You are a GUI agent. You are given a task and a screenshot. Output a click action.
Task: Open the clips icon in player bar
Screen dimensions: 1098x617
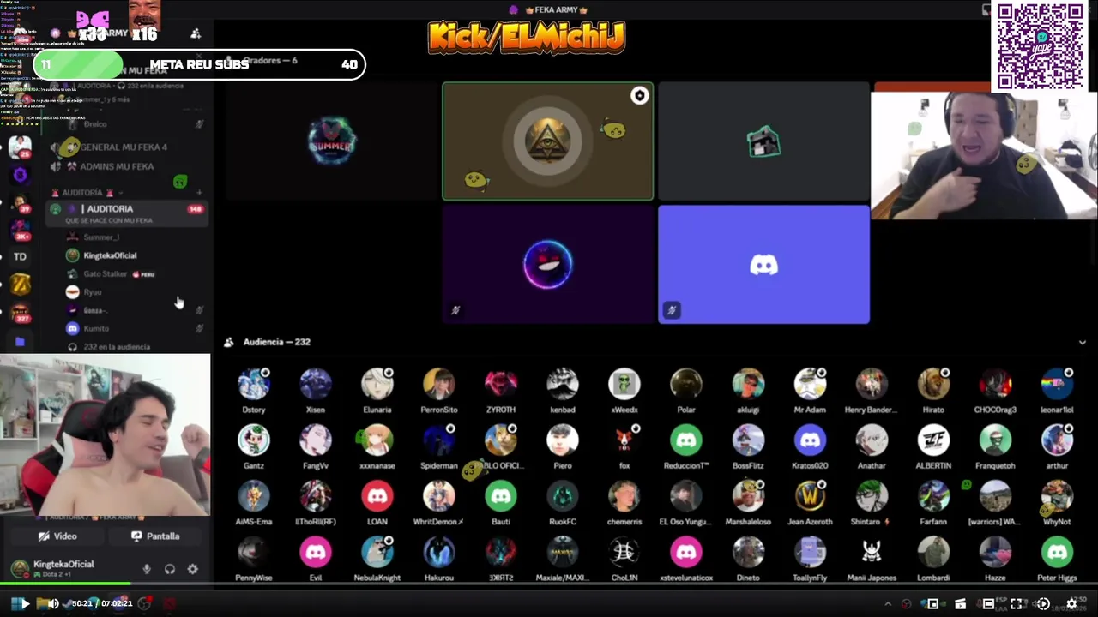[960, 603]
